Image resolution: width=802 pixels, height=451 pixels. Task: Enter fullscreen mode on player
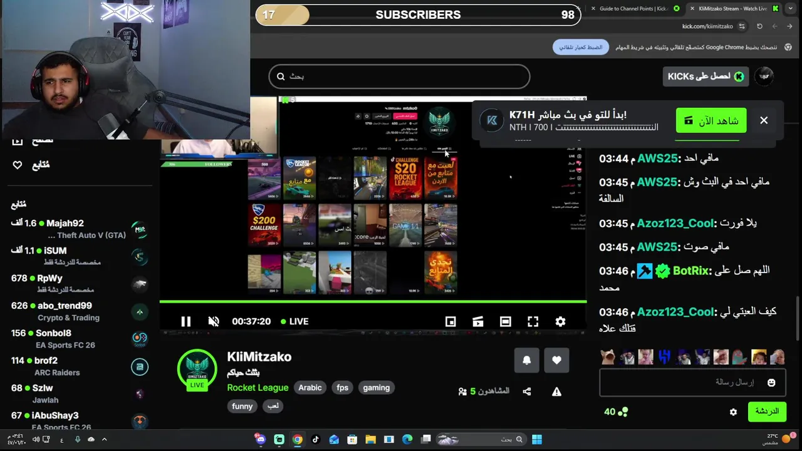(533, 321)
